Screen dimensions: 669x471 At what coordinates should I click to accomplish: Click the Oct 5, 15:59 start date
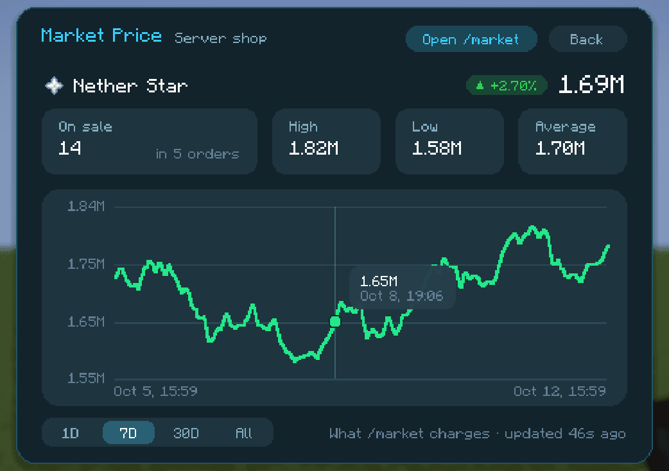(x=156, y=391)
